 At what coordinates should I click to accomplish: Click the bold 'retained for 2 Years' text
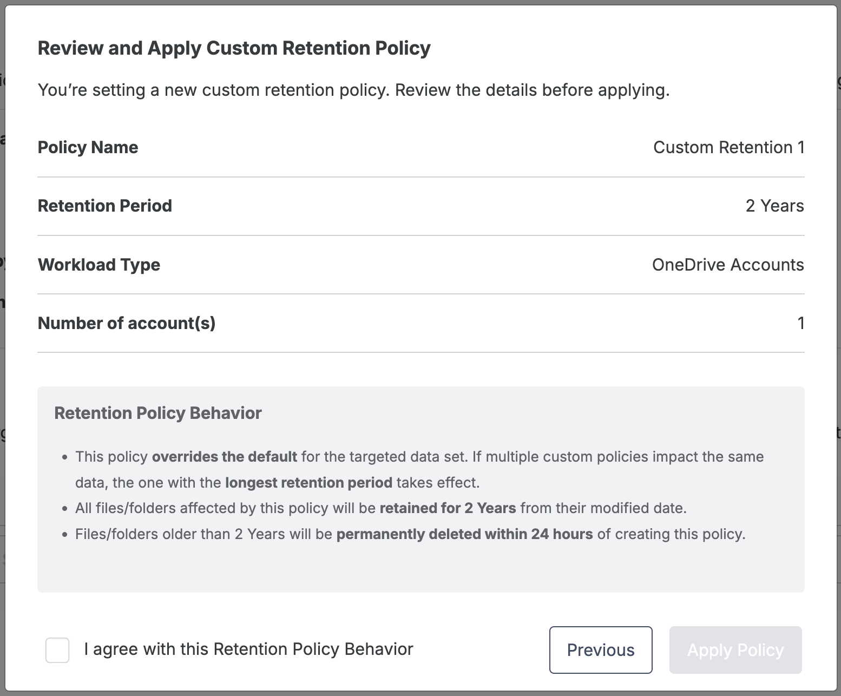point(448,508)
